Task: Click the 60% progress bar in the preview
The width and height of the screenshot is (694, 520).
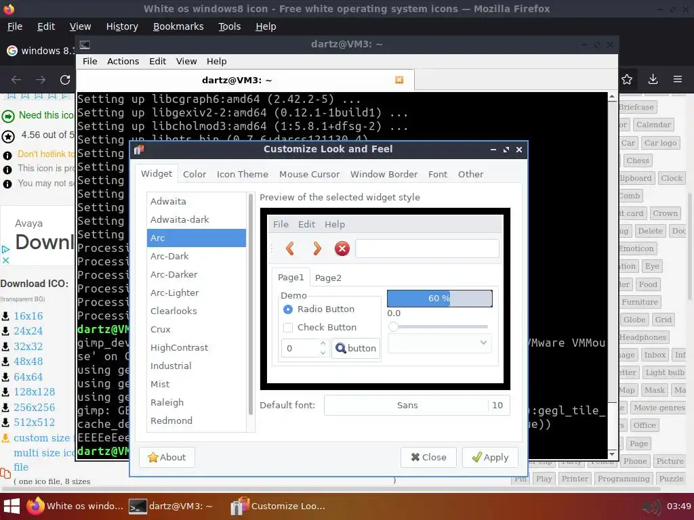Action: coord(439,299)
